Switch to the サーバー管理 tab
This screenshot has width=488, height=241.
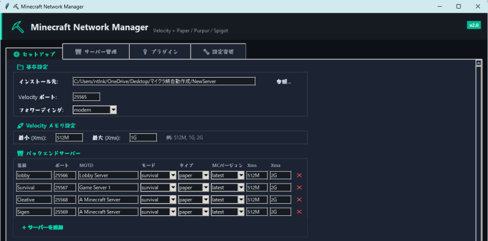[96, 51]
